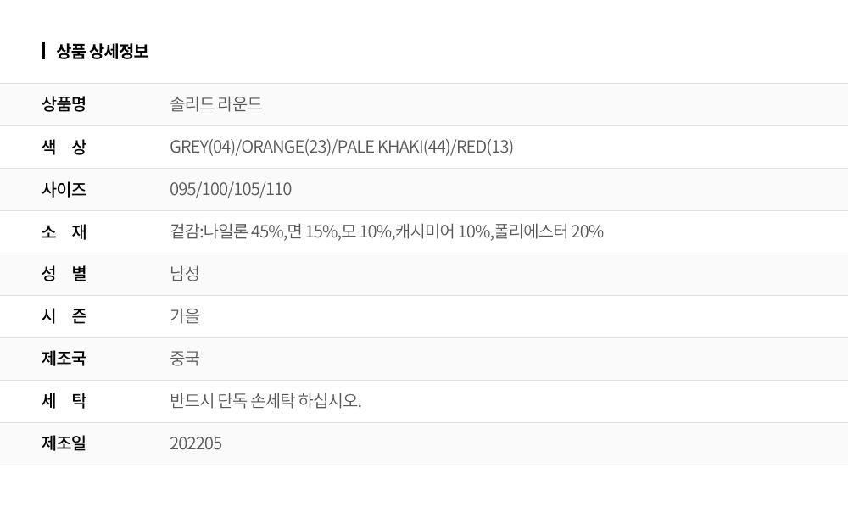Click the 남성 gender value
848x507 pixels.
(185, 274)
